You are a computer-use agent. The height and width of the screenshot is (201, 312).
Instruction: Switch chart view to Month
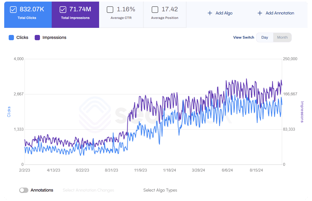pyautogui.click(x=282, y=37)
